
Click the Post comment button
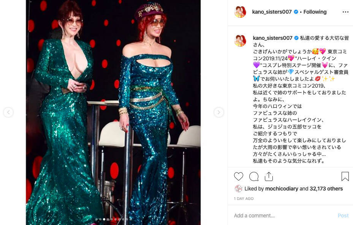[343, 216]
